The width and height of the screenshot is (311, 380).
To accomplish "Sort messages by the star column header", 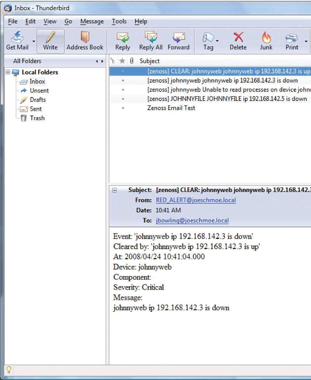I will (123, 61).
